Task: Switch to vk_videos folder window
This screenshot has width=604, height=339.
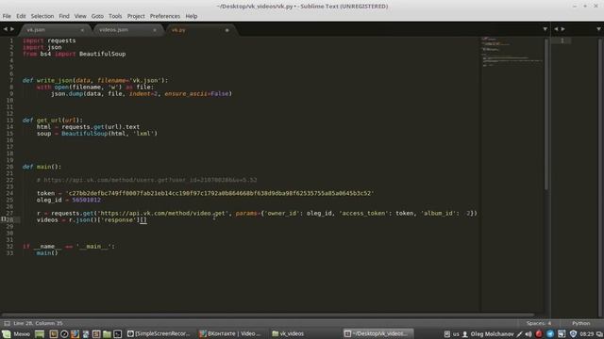Action: (x=288, y=333)
